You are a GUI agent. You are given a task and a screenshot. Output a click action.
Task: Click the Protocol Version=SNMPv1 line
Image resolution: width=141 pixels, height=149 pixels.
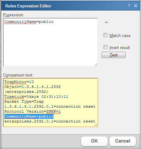point(33,111)
